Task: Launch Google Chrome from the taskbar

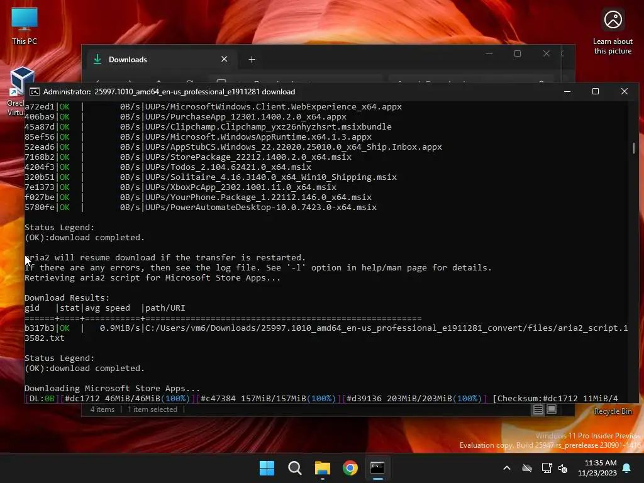Action: (350, 468)
